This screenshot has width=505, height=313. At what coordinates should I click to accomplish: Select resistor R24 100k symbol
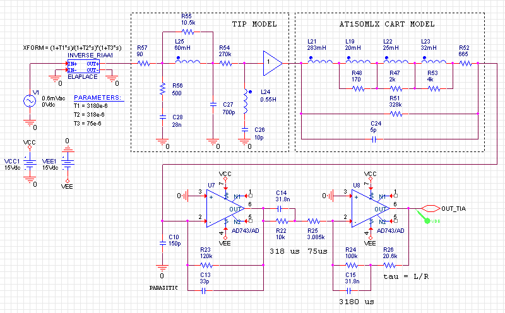(352, 265)
